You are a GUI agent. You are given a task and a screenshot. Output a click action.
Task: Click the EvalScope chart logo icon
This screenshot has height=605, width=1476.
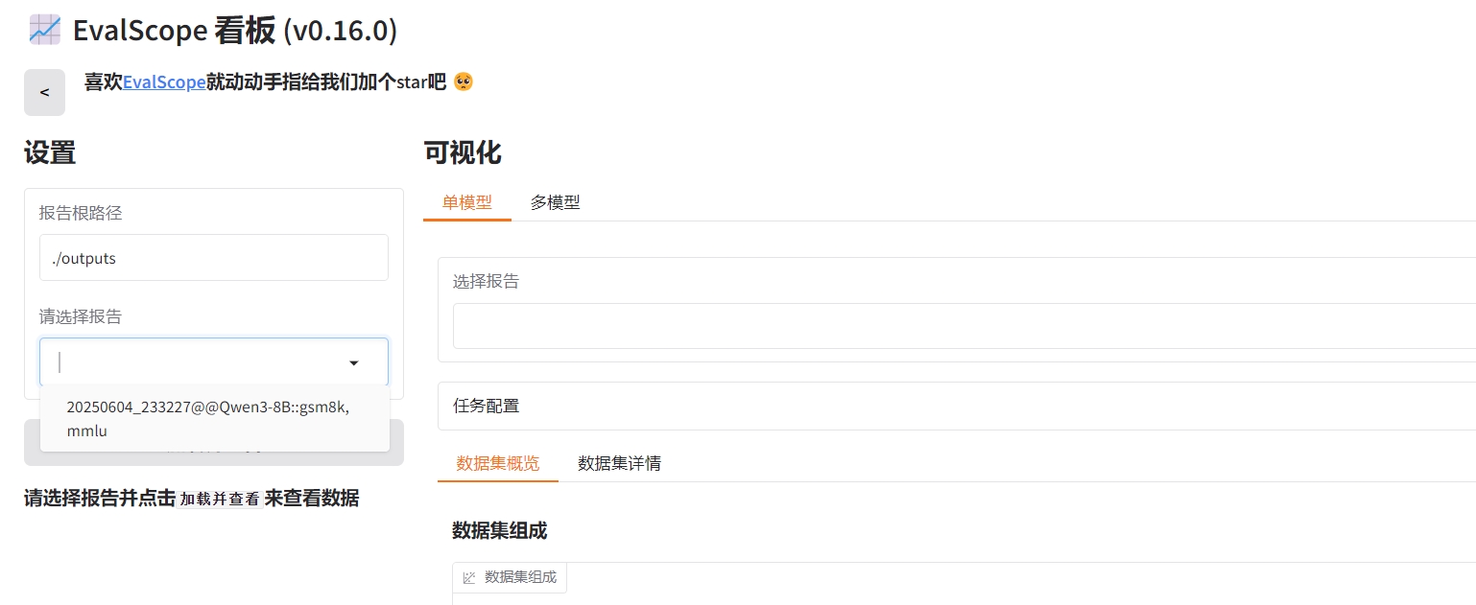44,30
